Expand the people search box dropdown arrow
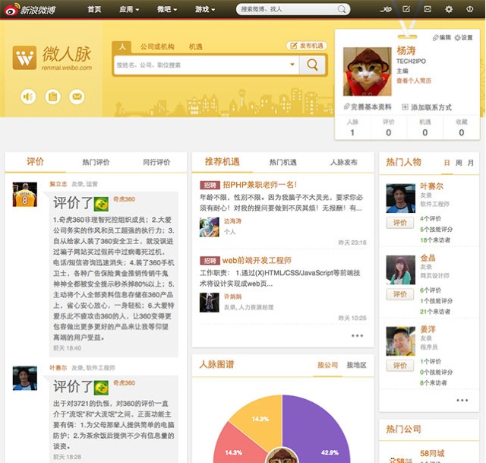 (292, 65)
